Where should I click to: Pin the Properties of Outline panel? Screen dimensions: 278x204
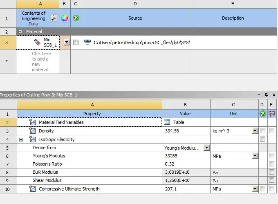click(x=267, y=94)
